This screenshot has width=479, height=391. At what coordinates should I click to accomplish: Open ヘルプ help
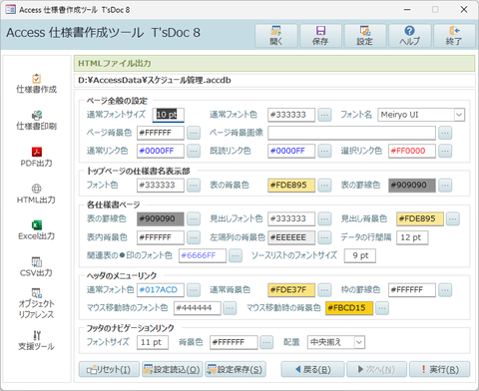click(409, 36)
